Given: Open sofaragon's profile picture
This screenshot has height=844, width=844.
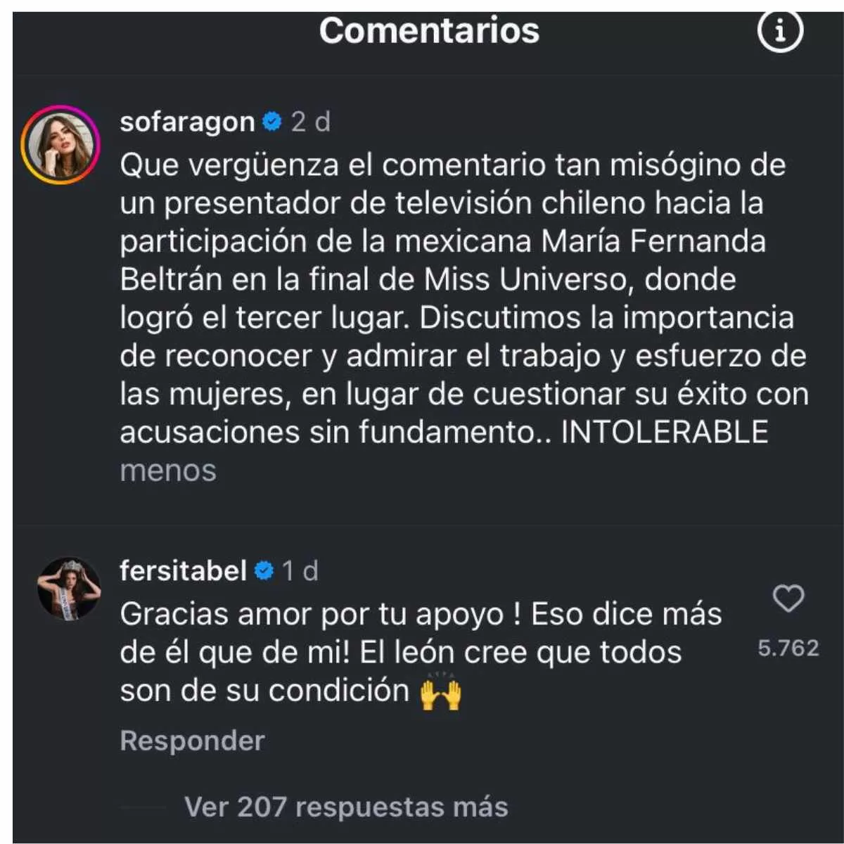Looking at the screenshot, I should coord(60,145).
